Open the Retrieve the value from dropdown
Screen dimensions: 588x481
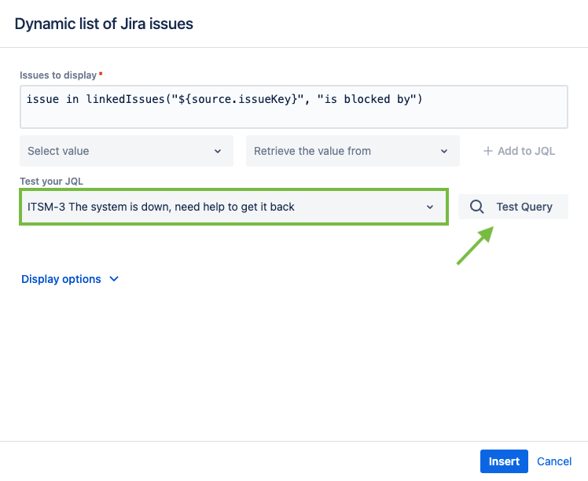tap(352, 151)
